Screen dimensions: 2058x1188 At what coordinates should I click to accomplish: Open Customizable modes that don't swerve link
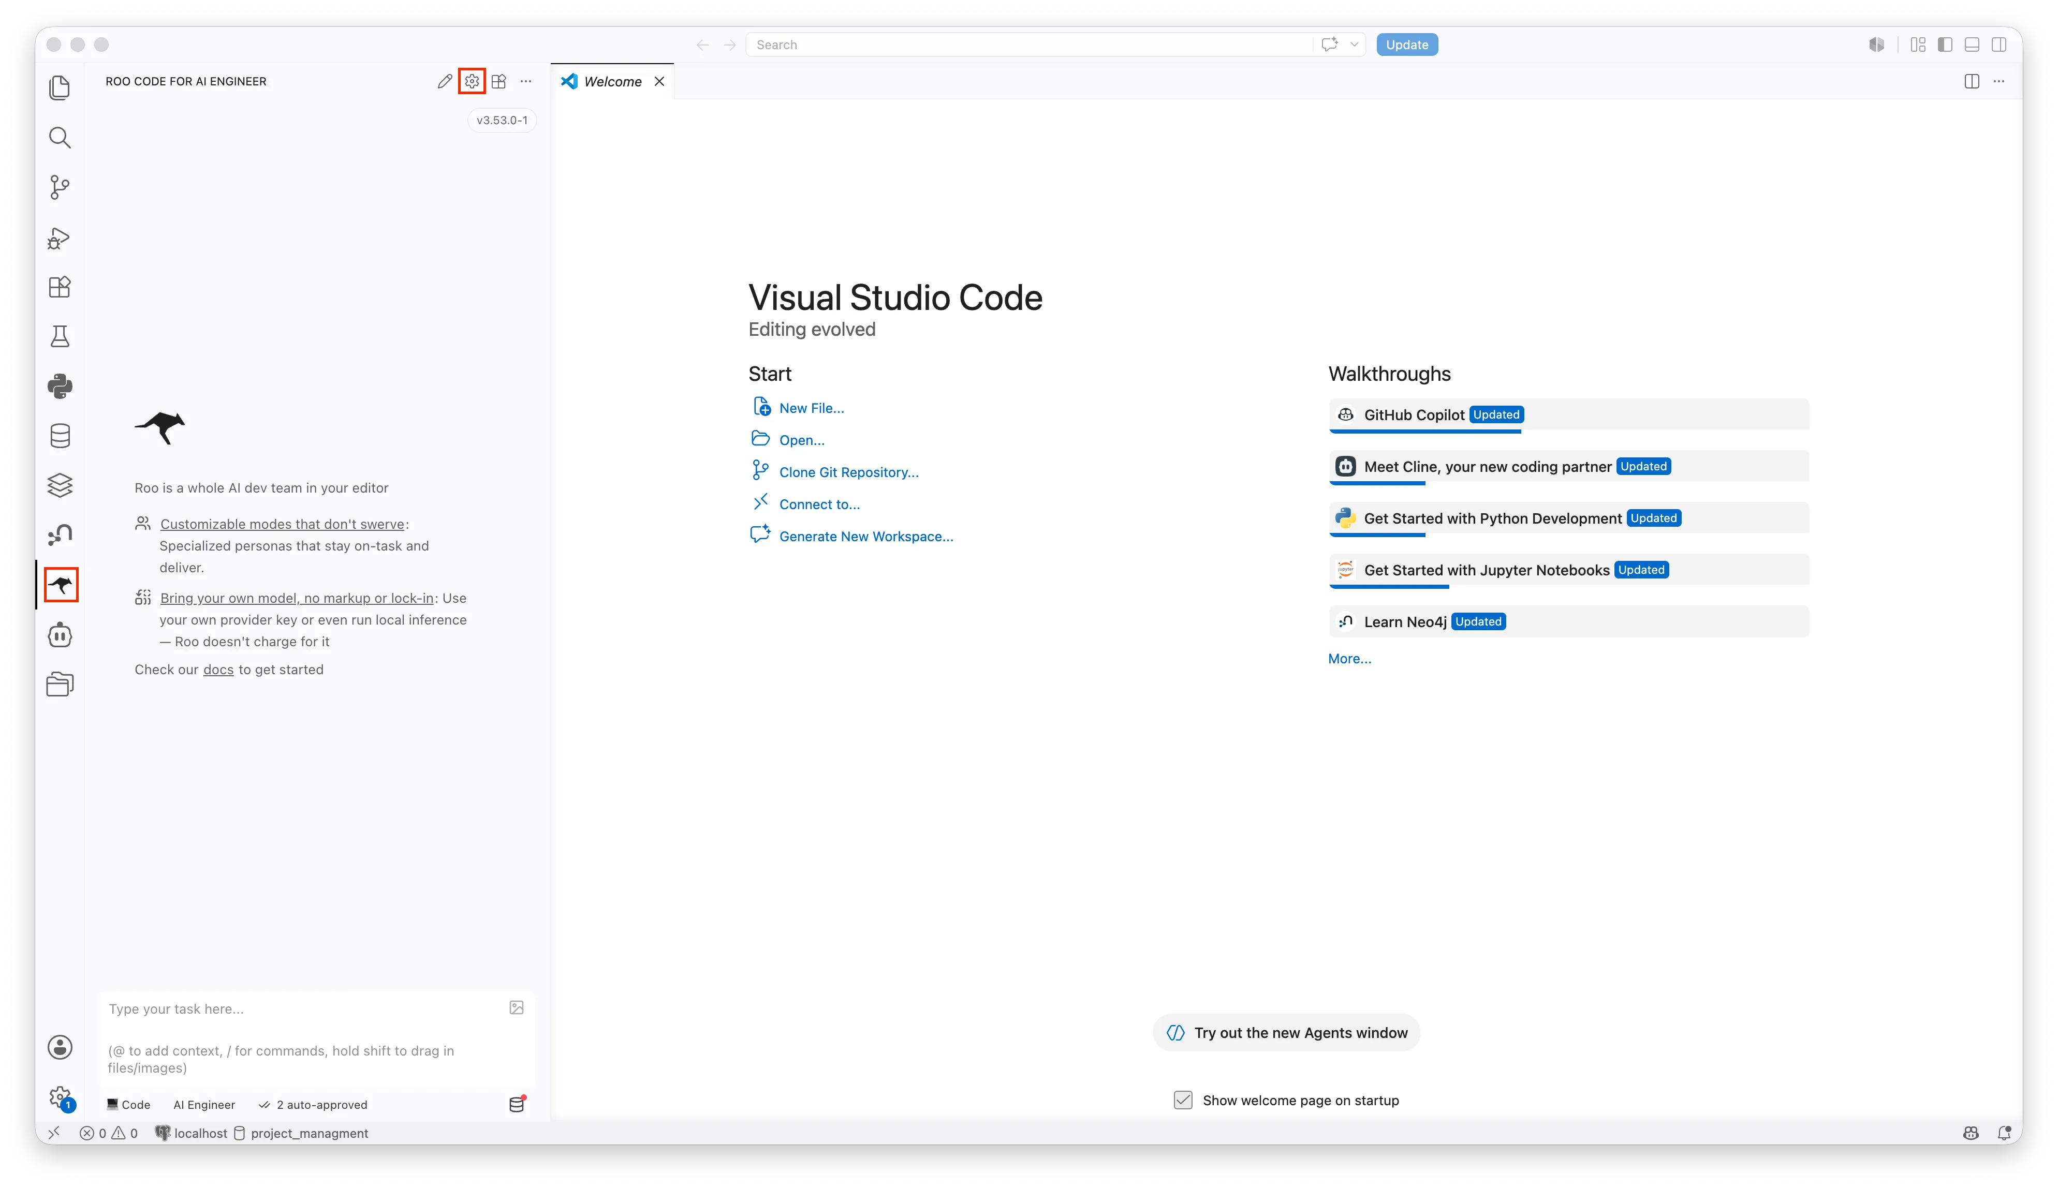tap(282, 524)
